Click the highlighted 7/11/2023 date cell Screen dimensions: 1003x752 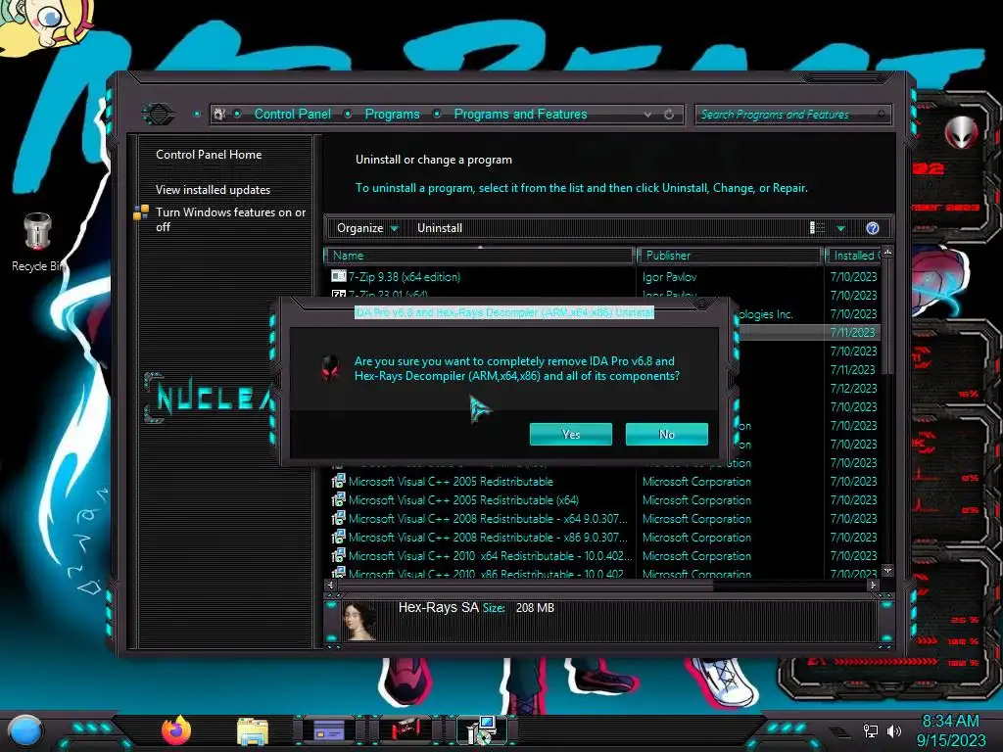coord(852,333)
